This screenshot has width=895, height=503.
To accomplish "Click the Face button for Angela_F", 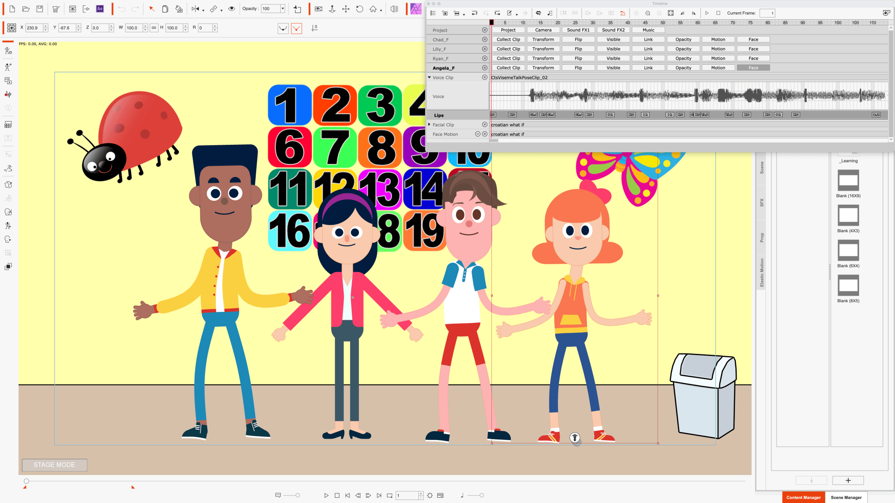I will 753,68.
